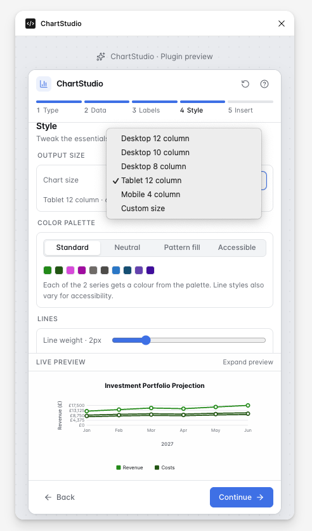Select the Neutral palette
This screenshot has width=312, height=531.
(127, 247)
